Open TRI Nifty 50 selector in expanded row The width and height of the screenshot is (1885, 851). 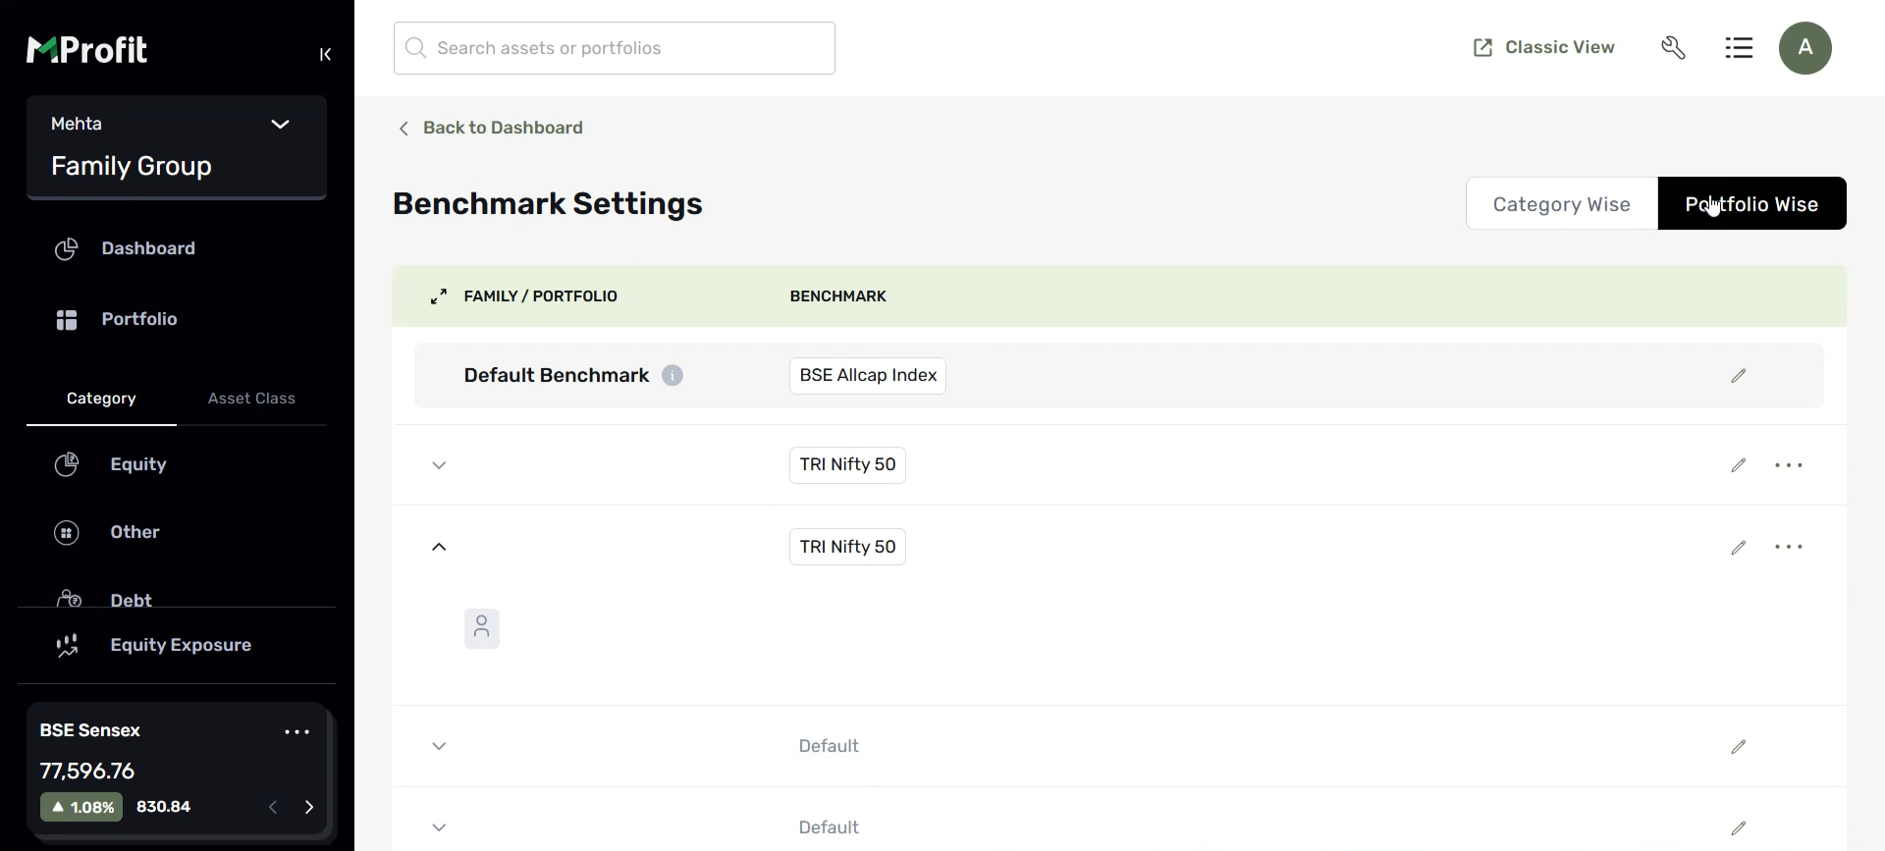tap(847, 547)
